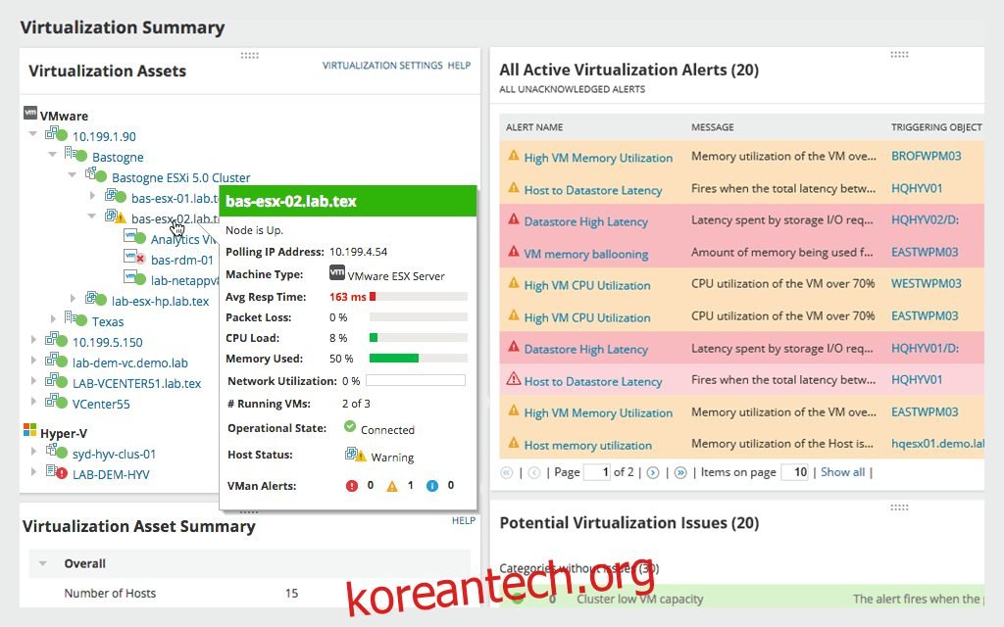Viewport: 1004px width, 627px height.
Task: Click the Items on page input field
Action: (x=795, y=472)
